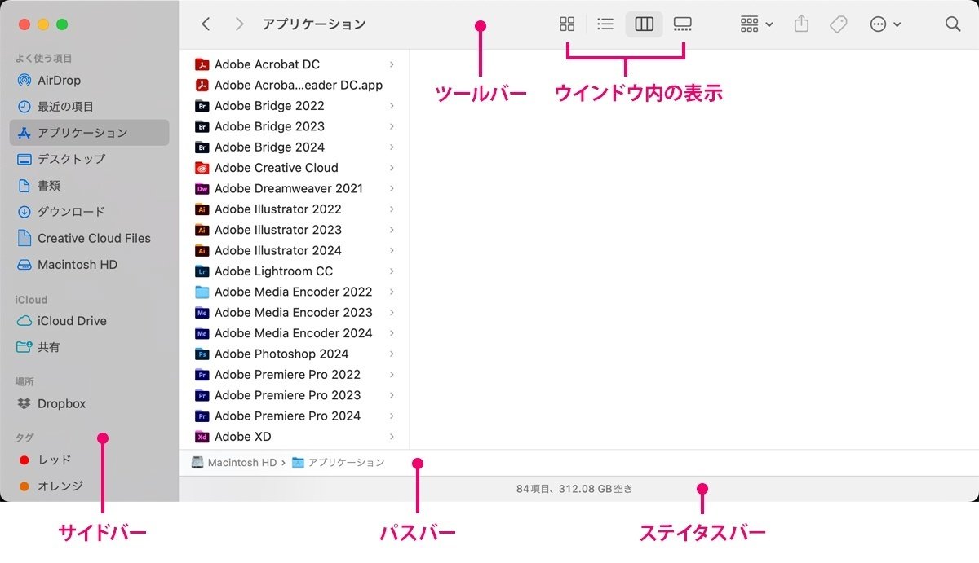Open iCloud Drive in the sidebar
The height and width of the screenshot is (563, 979).
coord(89,321)
